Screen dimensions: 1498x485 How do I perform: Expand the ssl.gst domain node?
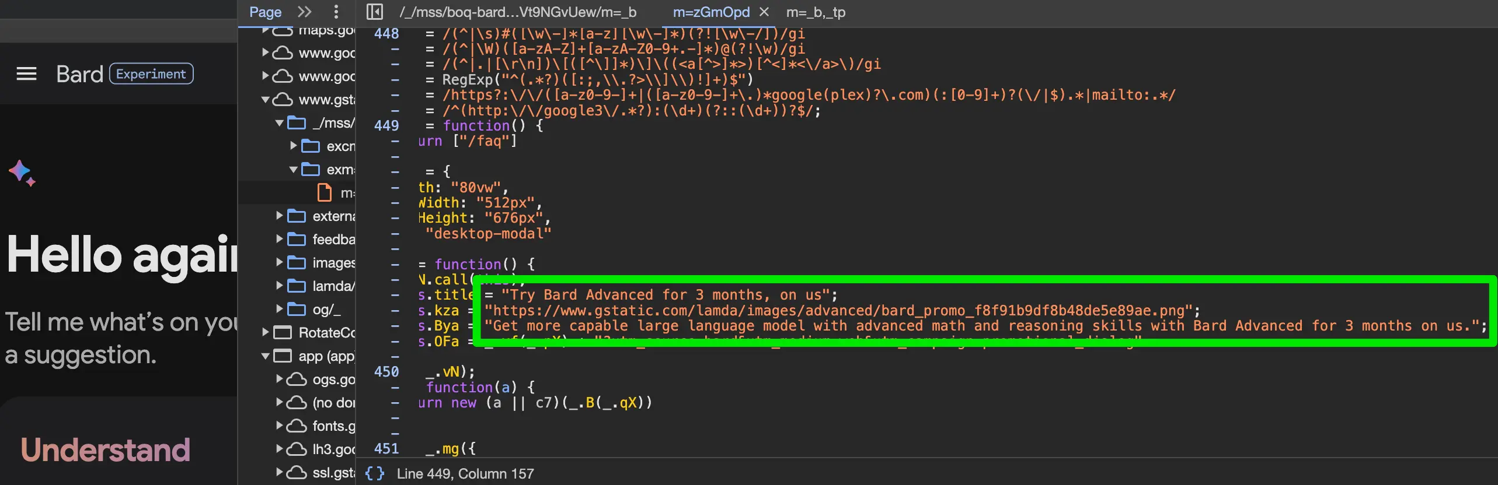pyautogui.click(x=280, y=472)
